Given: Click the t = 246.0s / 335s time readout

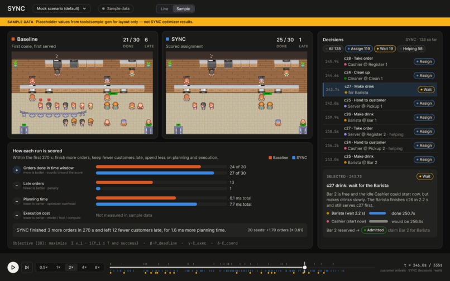Looking at the screenshot, I should coord(423,265).
